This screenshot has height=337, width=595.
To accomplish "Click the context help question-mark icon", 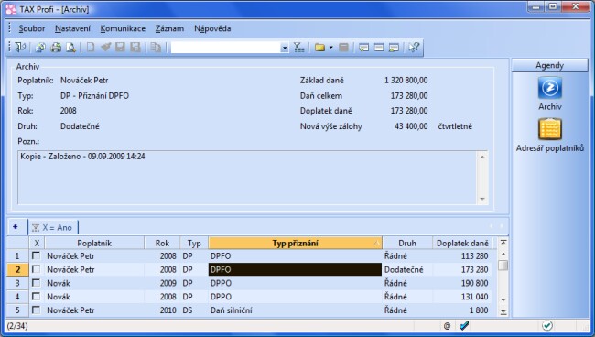I will pos(414,48).
